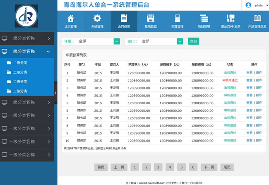The width and height of the screenshot is (269, 185).
Task: Click 查看 link in row 10
Action: tap(249, 140)
